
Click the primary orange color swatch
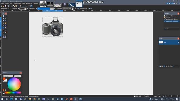pyautogui.click(x=4, y=79)
